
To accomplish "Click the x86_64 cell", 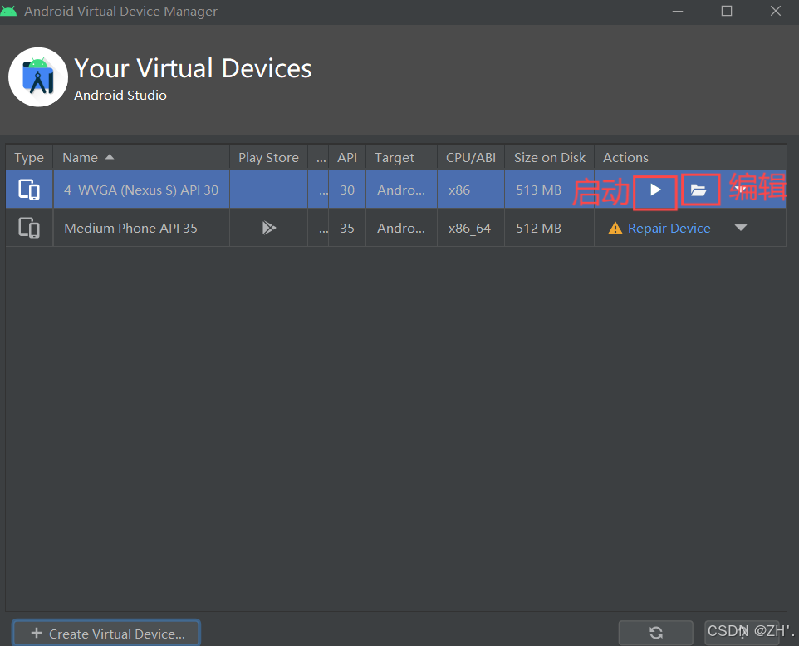I will (469, 228).
